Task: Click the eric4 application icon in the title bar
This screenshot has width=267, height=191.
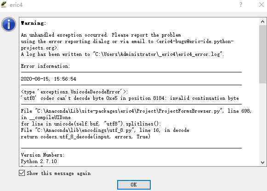Action: pyautogui.click(x=4, y=5)
